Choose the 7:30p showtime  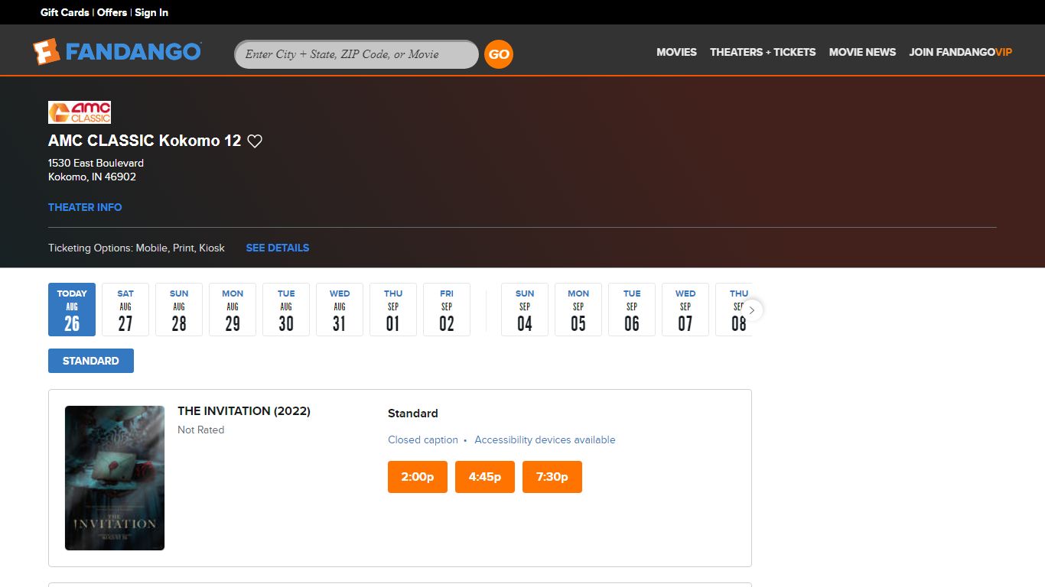552,477
